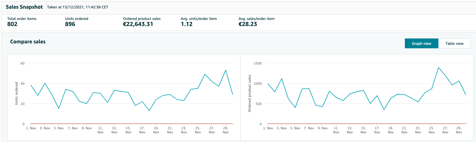476x142 pixels.
Task: Click the snapshot timestamp text
Action: click(x=78, y=7)
